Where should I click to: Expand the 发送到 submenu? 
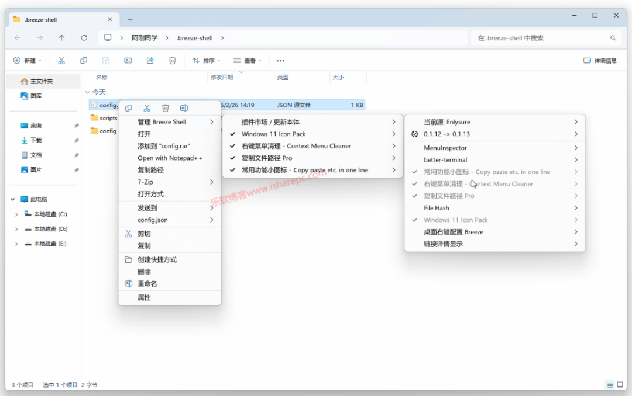(x=170, y=208)
